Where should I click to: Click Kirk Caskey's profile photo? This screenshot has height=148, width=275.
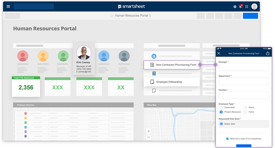[x=84, y=52]
